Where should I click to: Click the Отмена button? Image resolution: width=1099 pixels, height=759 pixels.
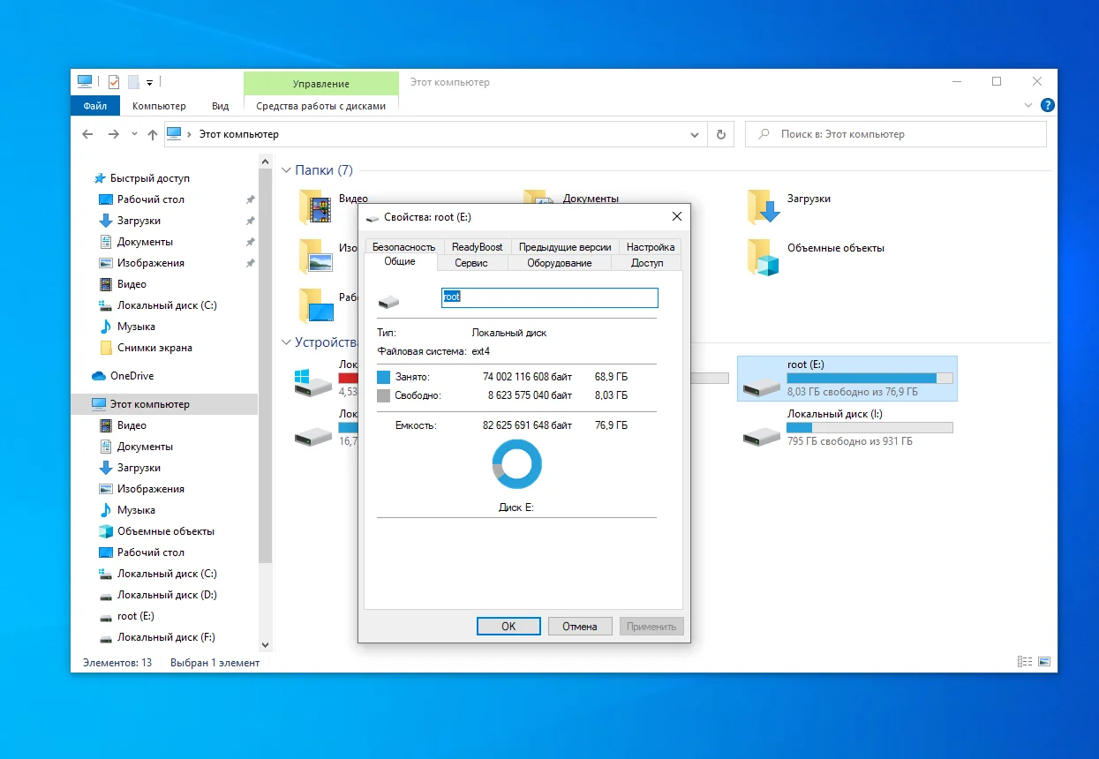tap(580, 626)
